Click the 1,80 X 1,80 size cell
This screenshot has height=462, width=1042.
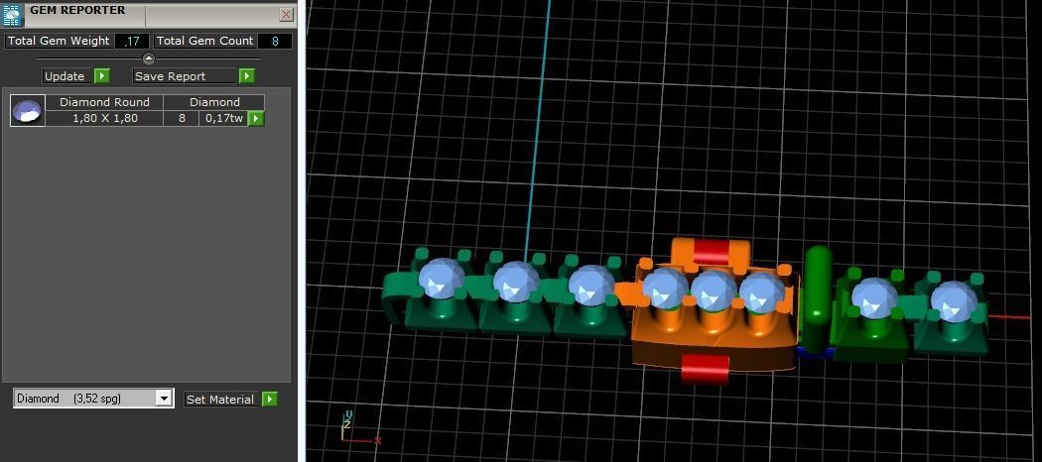104,119
